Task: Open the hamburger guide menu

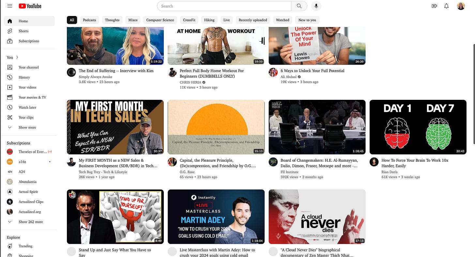Action: pos(10,6)
